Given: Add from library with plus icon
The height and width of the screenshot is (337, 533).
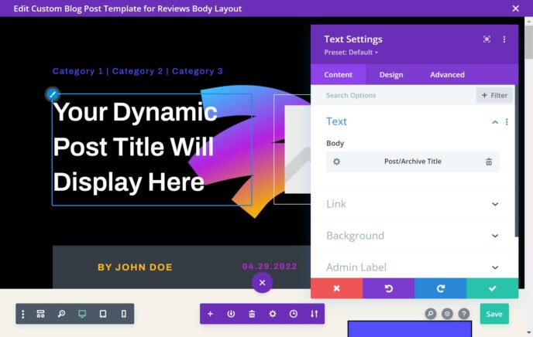Looking at the screenshot, I should pos(210,314).
